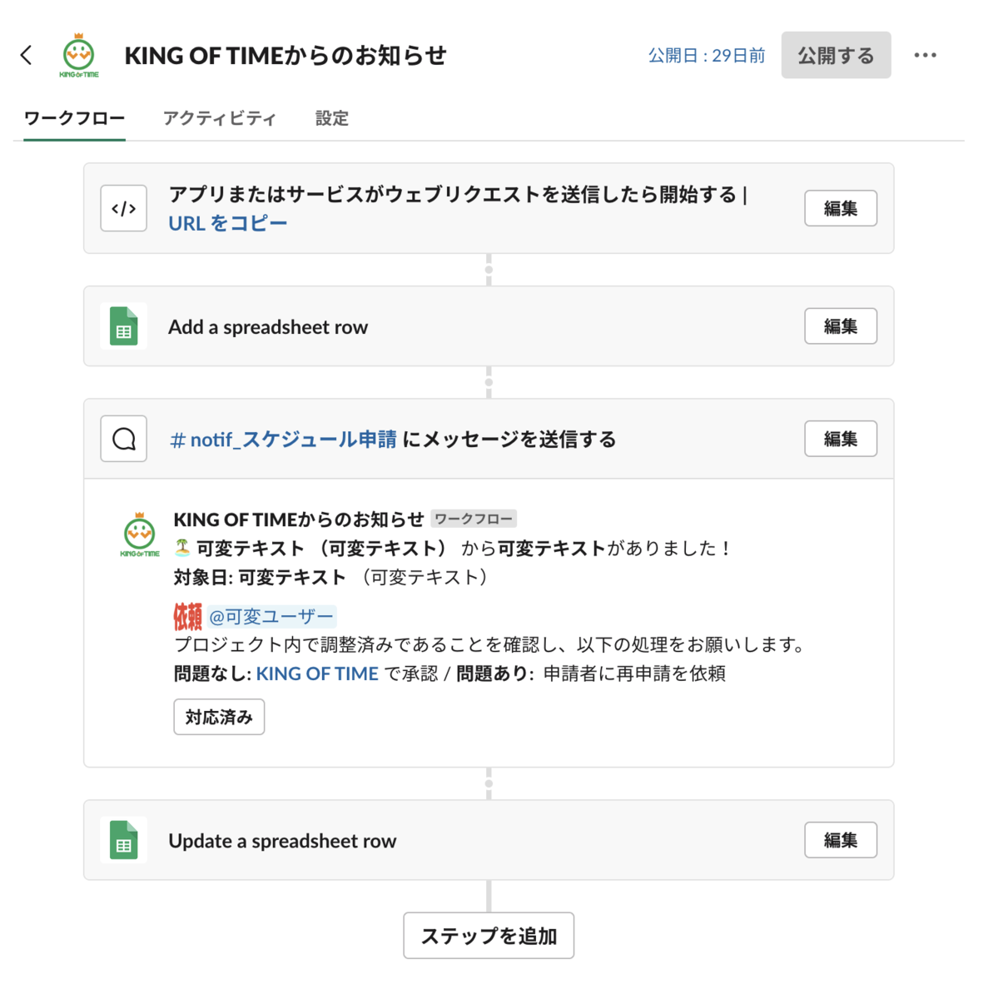Click the にメッセージを送信する text

click(x=509, y=440)
